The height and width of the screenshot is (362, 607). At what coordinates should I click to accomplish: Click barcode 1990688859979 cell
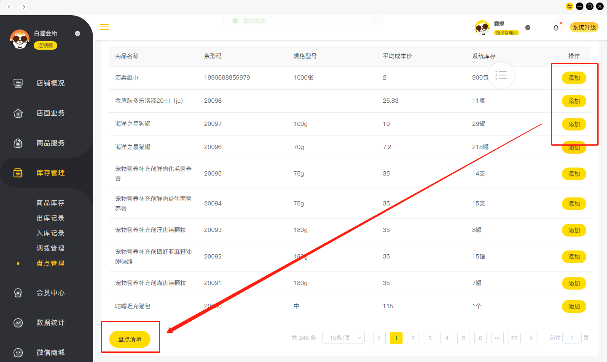pyautogui.click(x=227, y=77)
